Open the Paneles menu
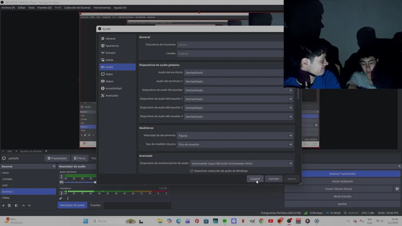 tap(45, 8)
